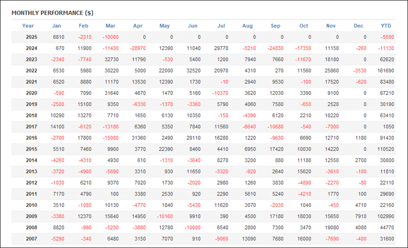Click the 30800 YTD value for 2014
The height and width of the screenshot is (248, 408).
pos(387,160)
